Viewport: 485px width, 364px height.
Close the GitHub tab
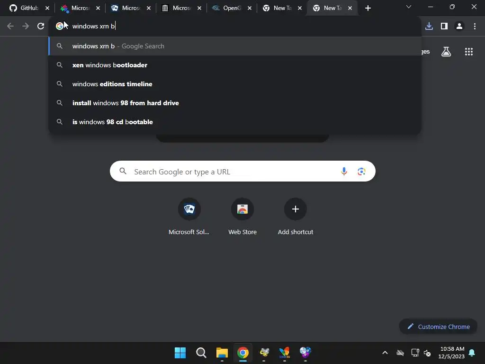tap(47, 8)
